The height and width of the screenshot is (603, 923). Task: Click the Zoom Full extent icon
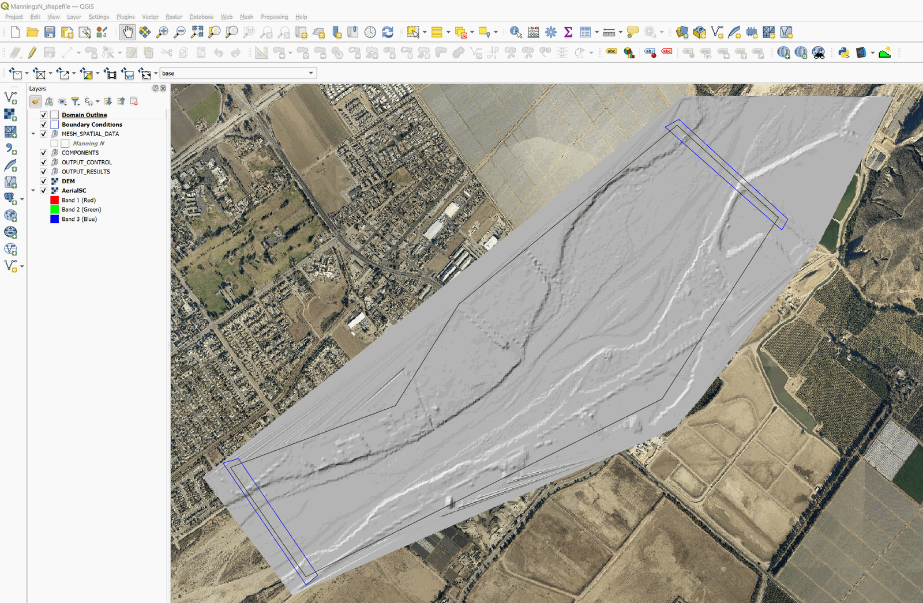point(197,32)
